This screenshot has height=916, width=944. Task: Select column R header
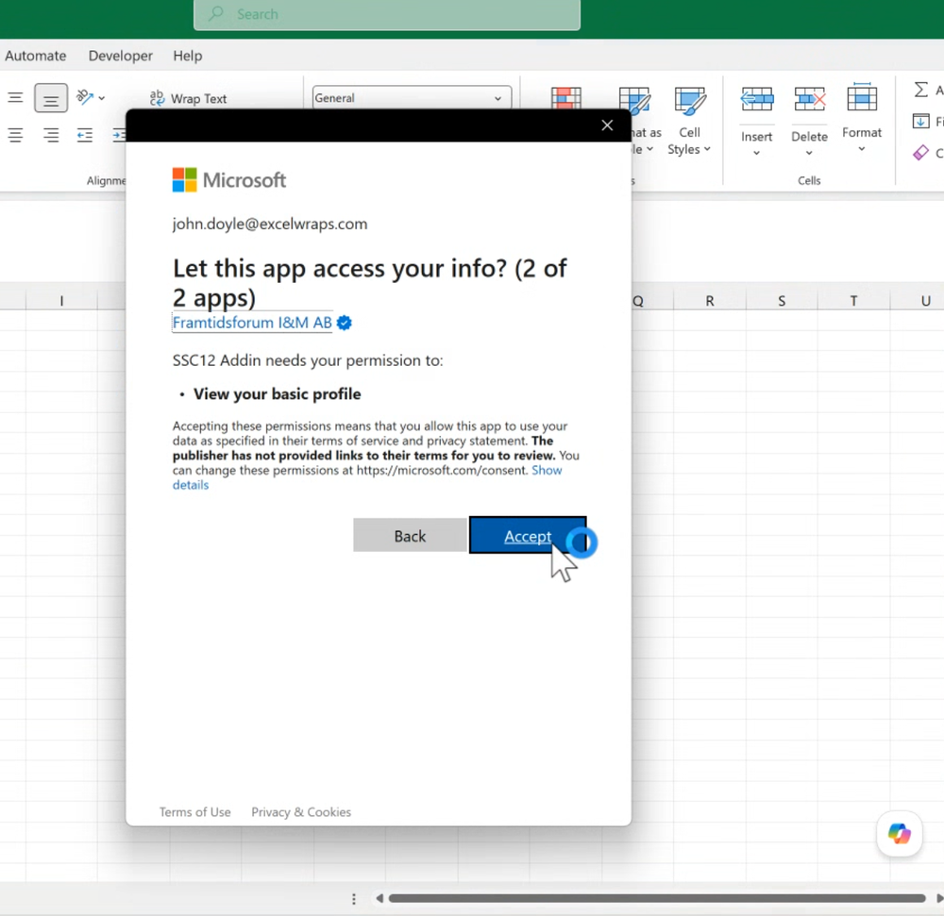710,301
